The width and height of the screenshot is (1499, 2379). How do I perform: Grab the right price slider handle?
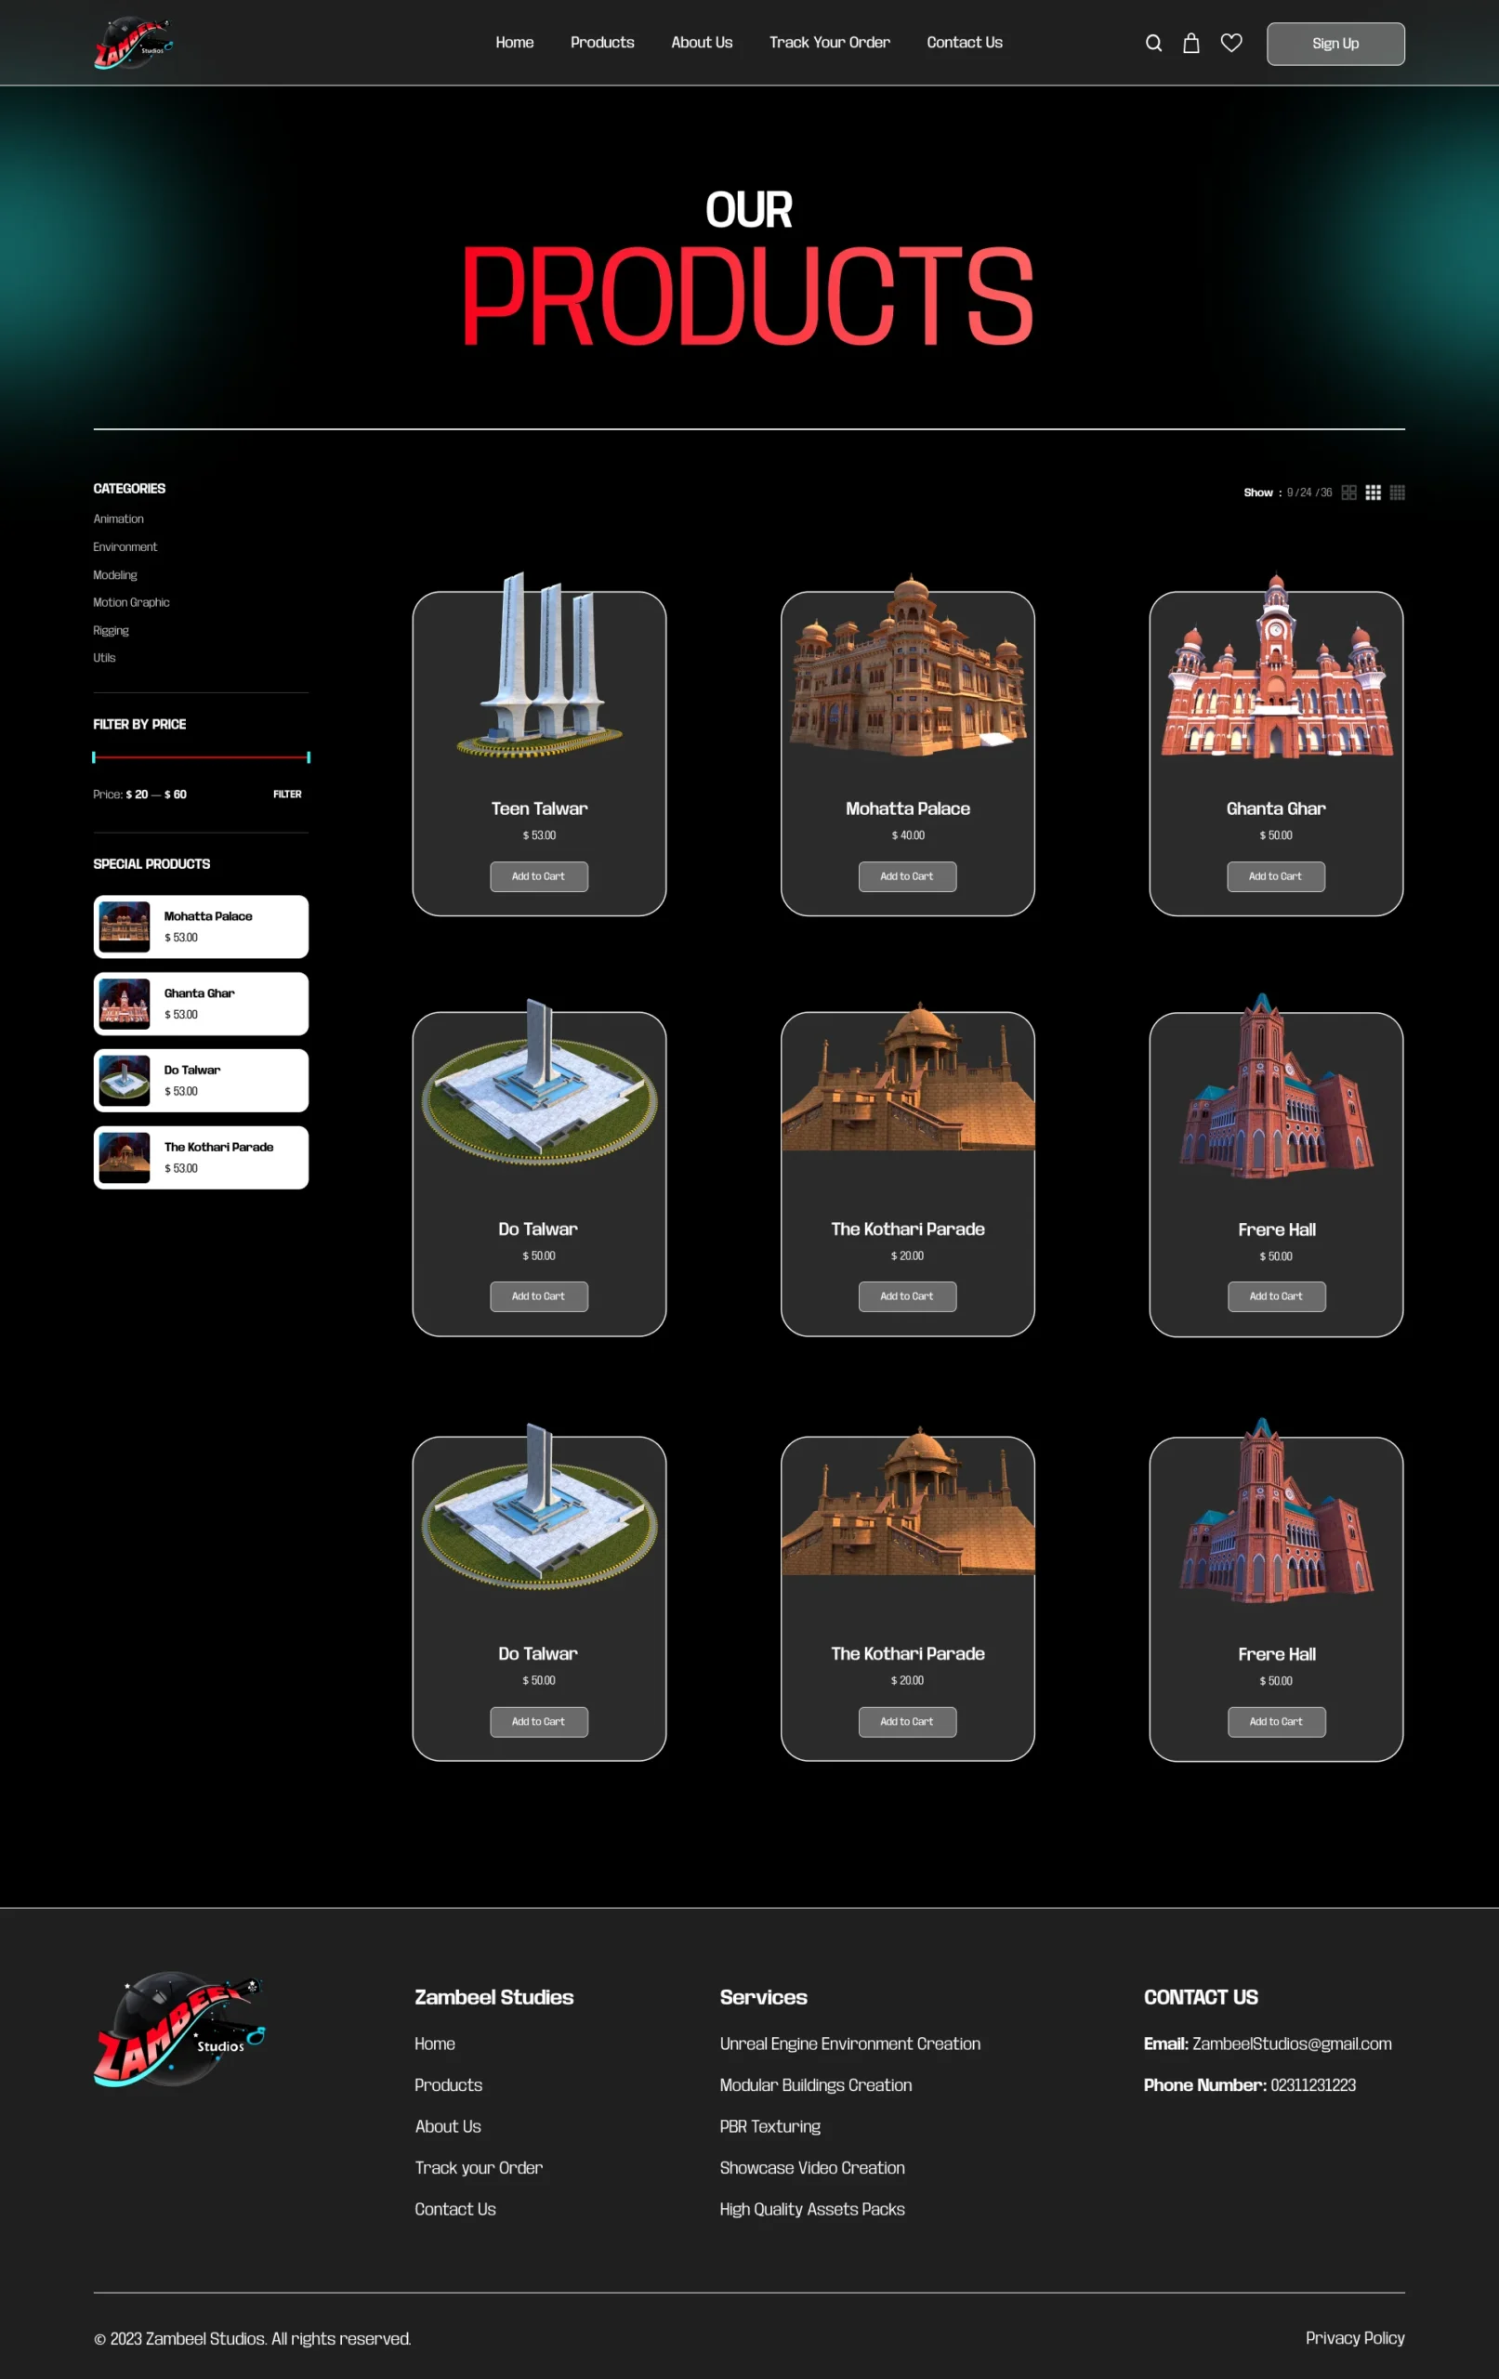309,757
